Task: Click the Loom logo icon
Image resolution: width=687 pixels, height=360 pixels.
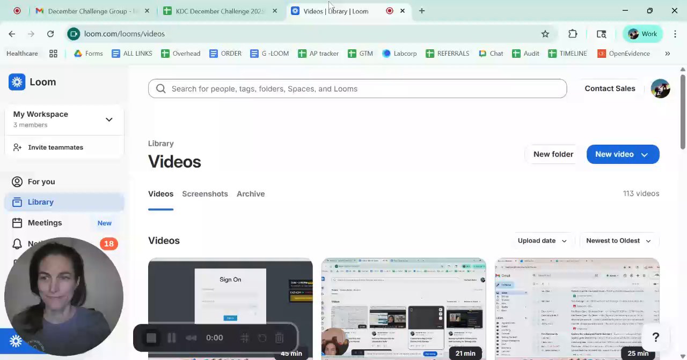Action: click(x=17, y=82)
